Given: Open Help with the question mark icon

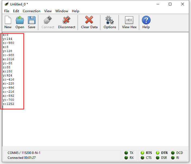Looking at the screenshot, I should [x=146, y=22].
